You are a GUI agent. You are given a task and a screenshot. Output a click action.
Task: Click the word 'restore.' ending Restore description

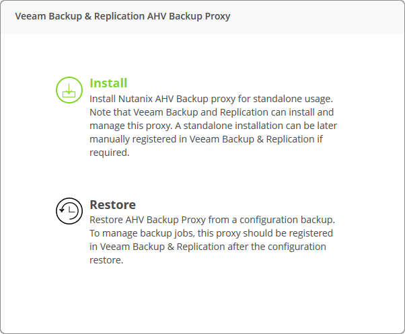106,260
